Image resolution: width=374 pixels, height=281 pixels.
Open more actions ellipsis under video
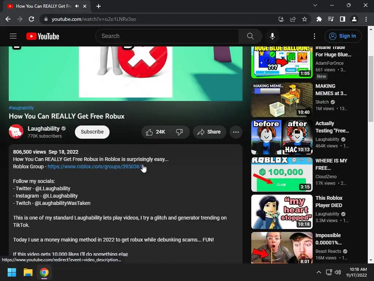point(236,132)
